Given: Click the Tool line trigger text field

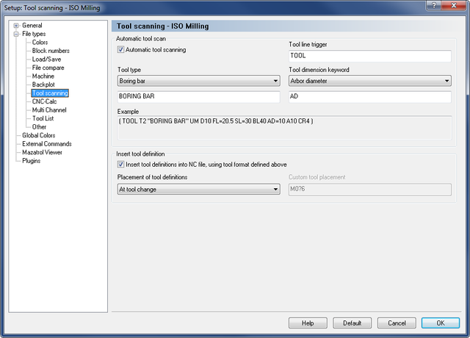Looking at the screenshot, I should click(370, 56).
